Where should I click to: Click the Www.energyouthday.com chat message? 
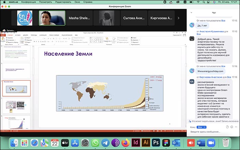click(x=210, y=71)
